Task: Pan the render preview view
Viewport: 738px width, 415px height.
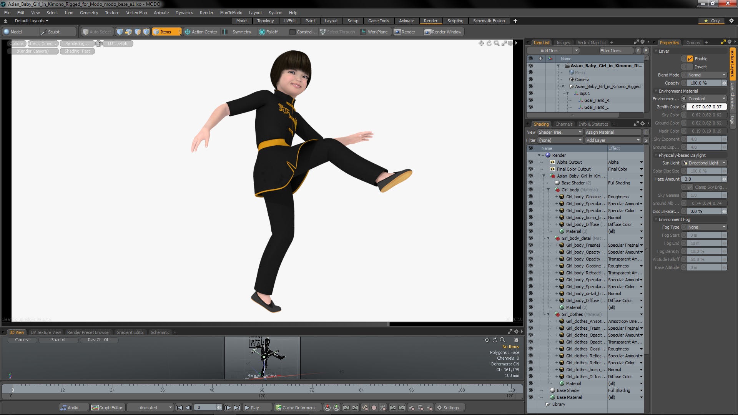Action: coord(481,43)
